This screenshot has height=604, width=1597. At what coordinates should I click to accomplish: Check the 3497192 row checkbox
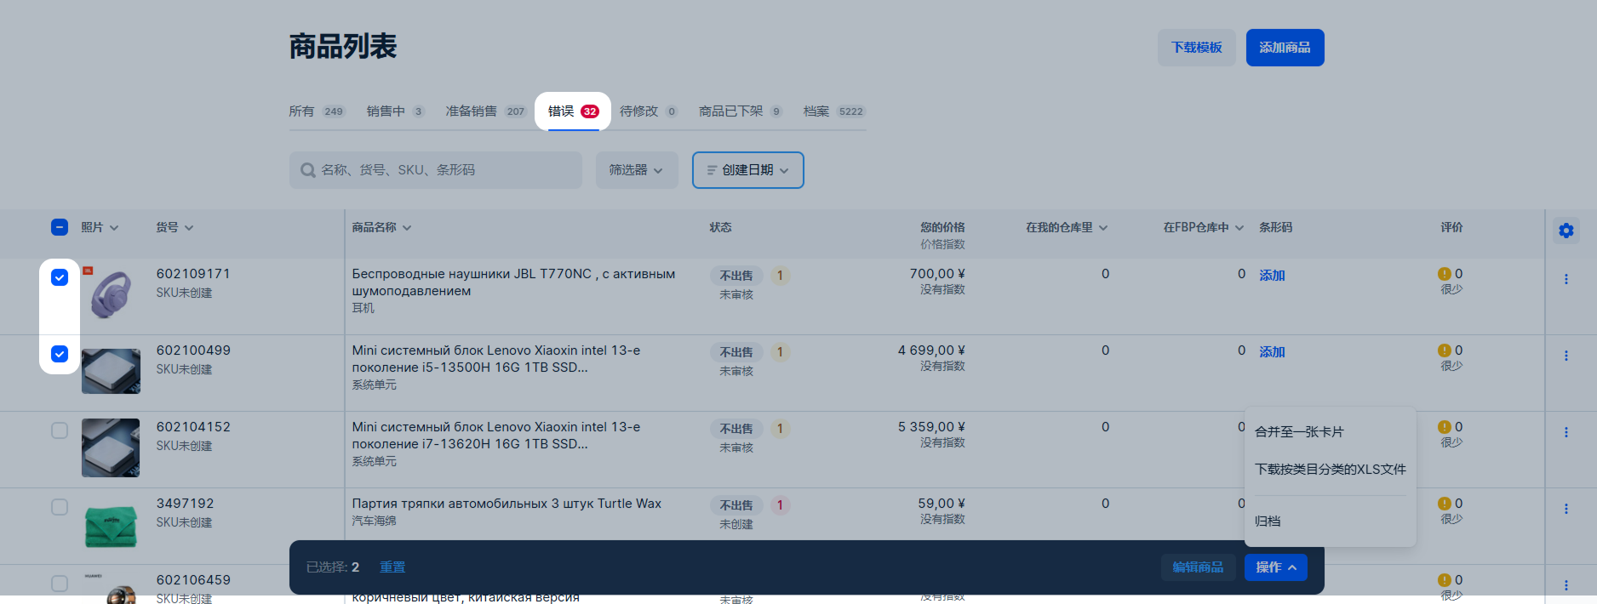coord(60,507)
